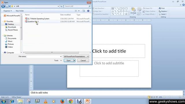Open the Text Direction dropdown
This screenshot has width=185, height=104.
click(99, 8)
